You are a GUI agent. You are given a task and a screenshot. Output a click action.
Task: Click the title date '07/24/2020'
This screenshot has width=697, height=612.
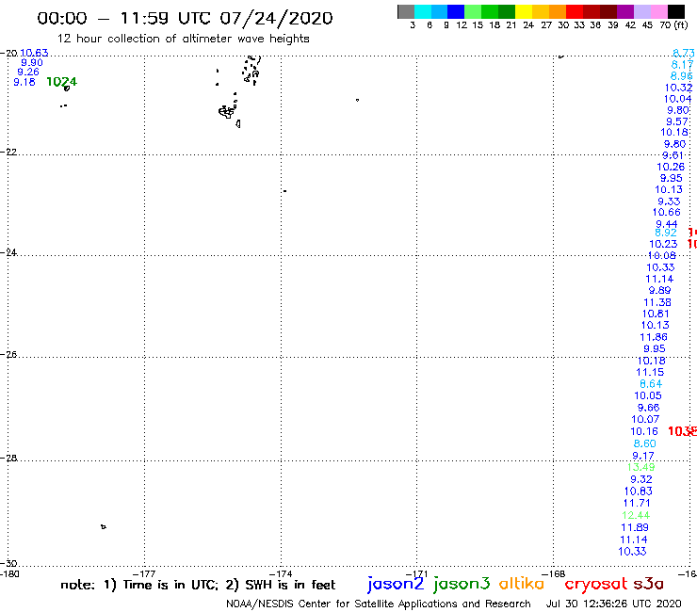click(276, 18)
